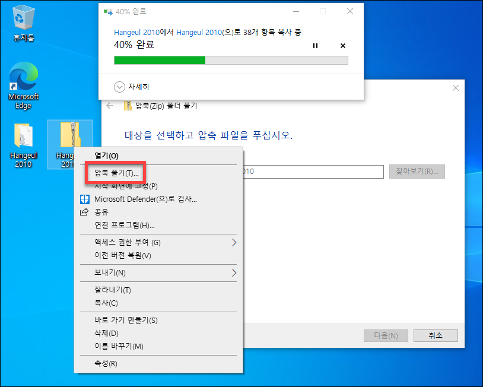Select 이전 버전 복원(V) in the menu
The image size is (483, 387).
click(x=158, y=255)
